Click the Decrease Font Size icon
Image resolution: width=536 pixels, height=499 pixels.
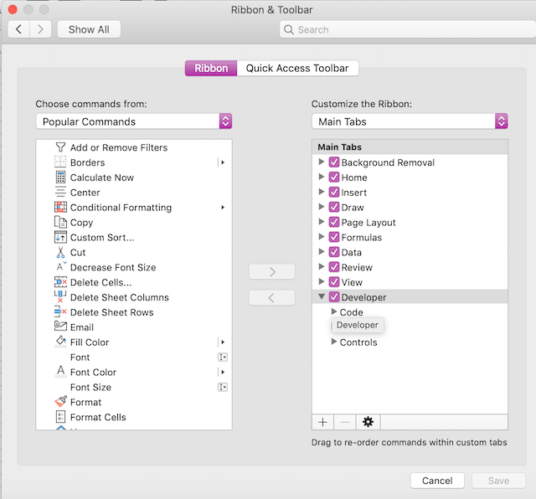click(61, 266)
